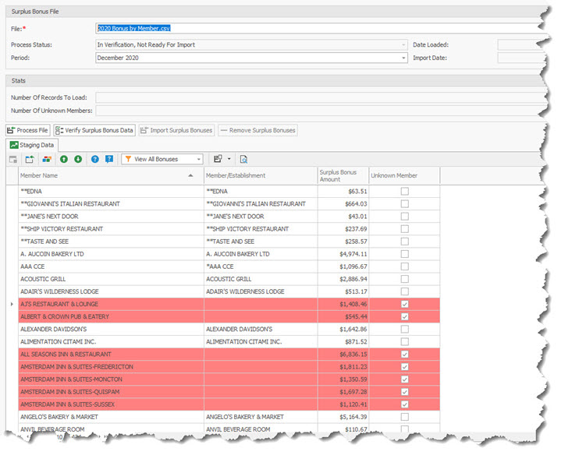This screenshot has width=561, height=455.
Task: Open the blue question mark help icon
Action: tap(95, 159)
